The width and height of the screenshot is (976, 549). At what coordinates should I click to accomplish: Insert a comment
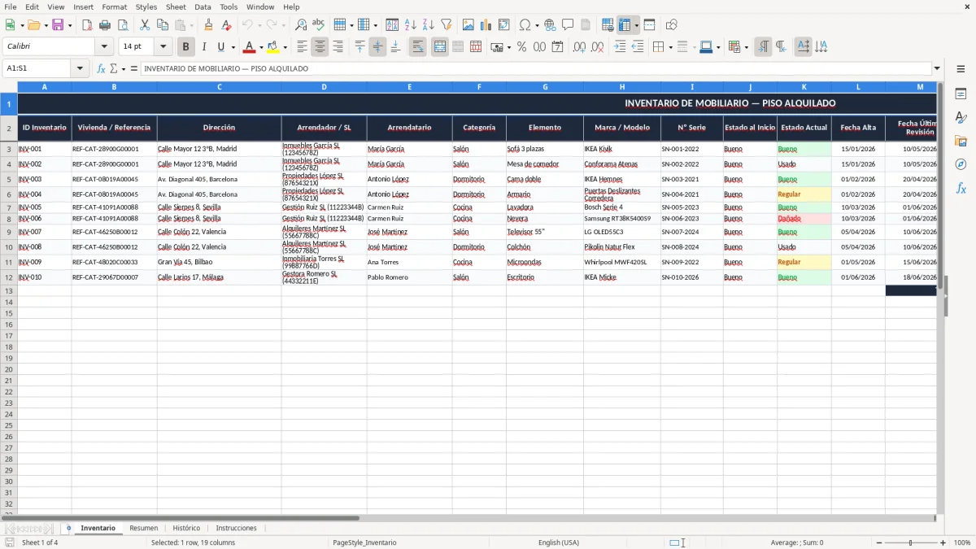point(568,25)
